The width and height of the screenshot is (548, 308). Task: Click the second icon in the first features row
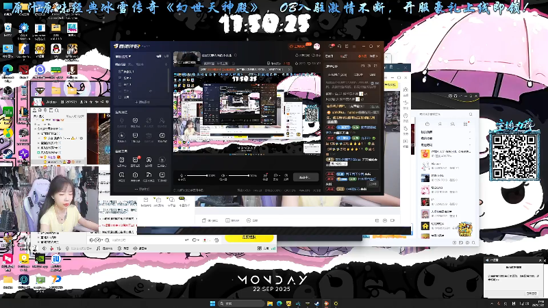coord(135,120)
